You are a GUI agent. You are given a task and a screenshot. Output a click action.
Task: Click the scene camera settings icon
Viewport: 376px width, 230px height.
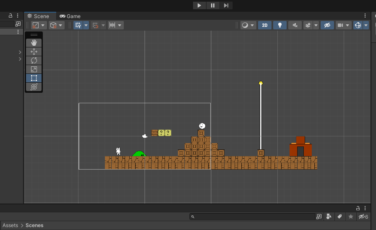(340, 25)
